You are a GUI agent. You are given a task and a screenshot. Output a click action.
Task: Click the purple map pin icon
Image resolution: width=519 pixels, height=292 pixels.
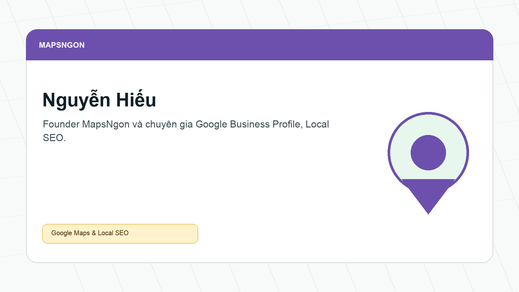click(x=428, y=163)
